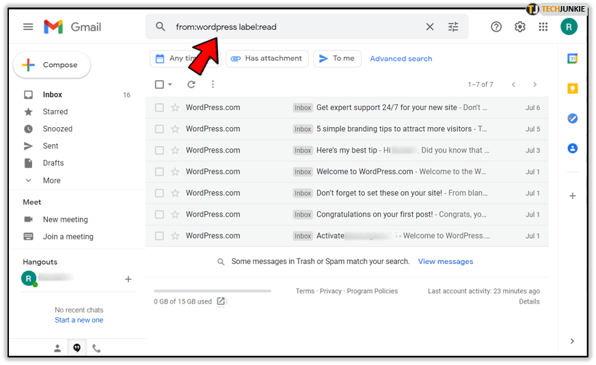Open the Settings gear icon
Viewport: 596px width, 365px height.
[520, 27]
